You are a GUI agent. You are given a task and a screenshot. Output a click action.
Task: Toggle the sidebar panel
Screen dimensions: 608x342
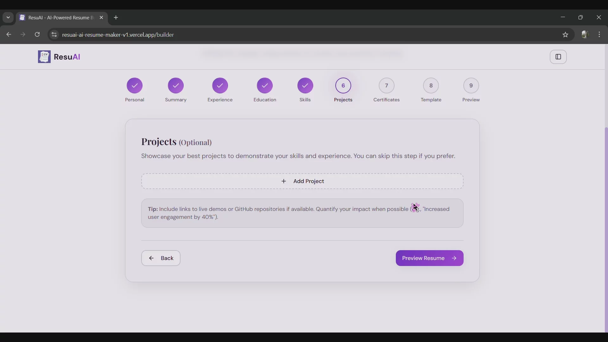pyautogui.click(x=558, y=57)
